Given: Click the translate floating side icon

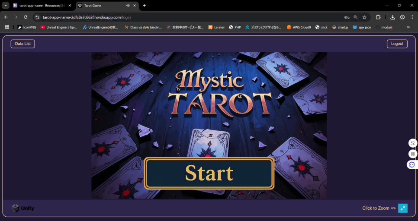Looking at the screenshot, I should (413, 143).
